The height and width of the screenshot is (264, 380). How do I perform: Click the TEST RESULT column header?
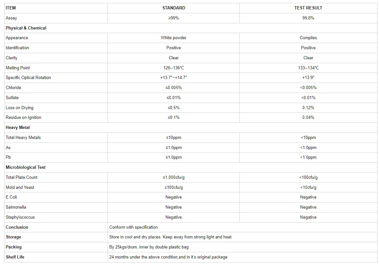click(308, 8)
